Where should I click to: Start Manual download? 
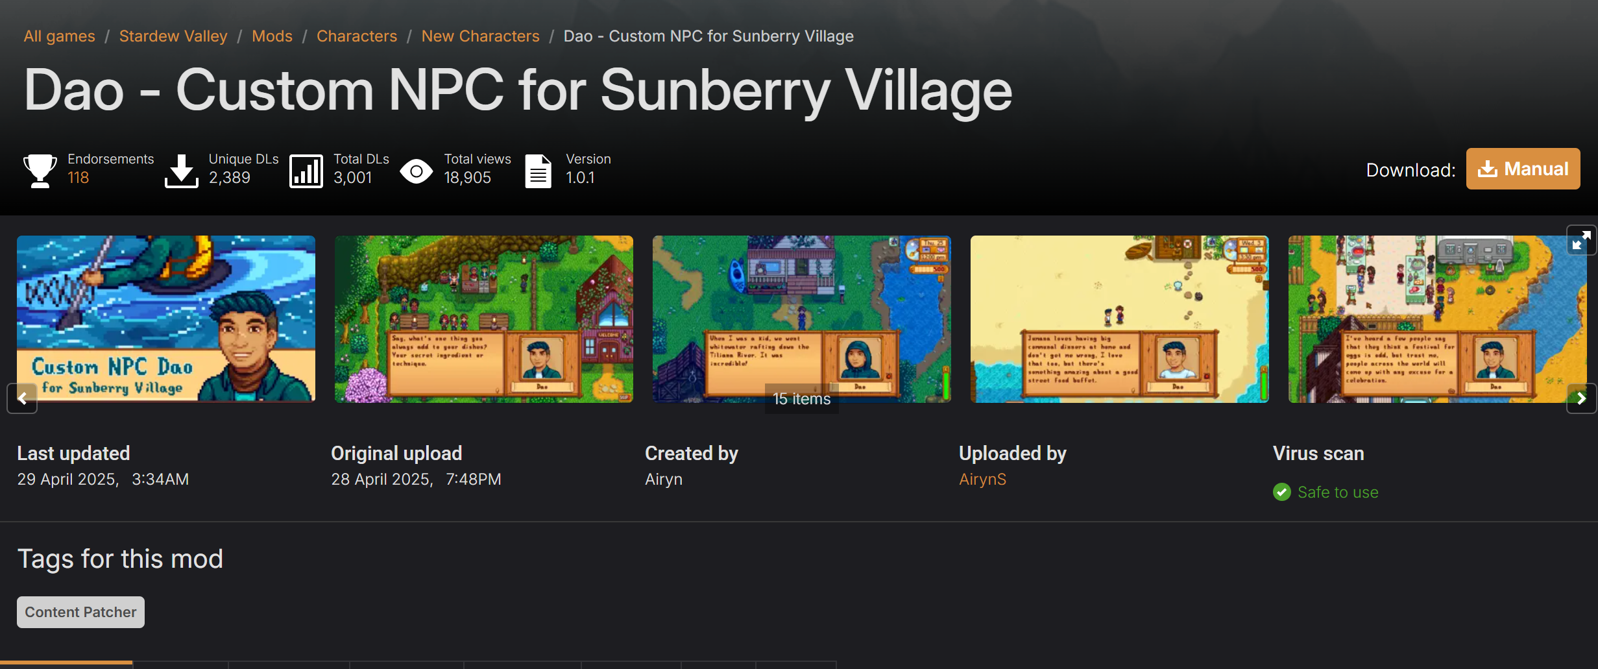(x=1523, y=169)
